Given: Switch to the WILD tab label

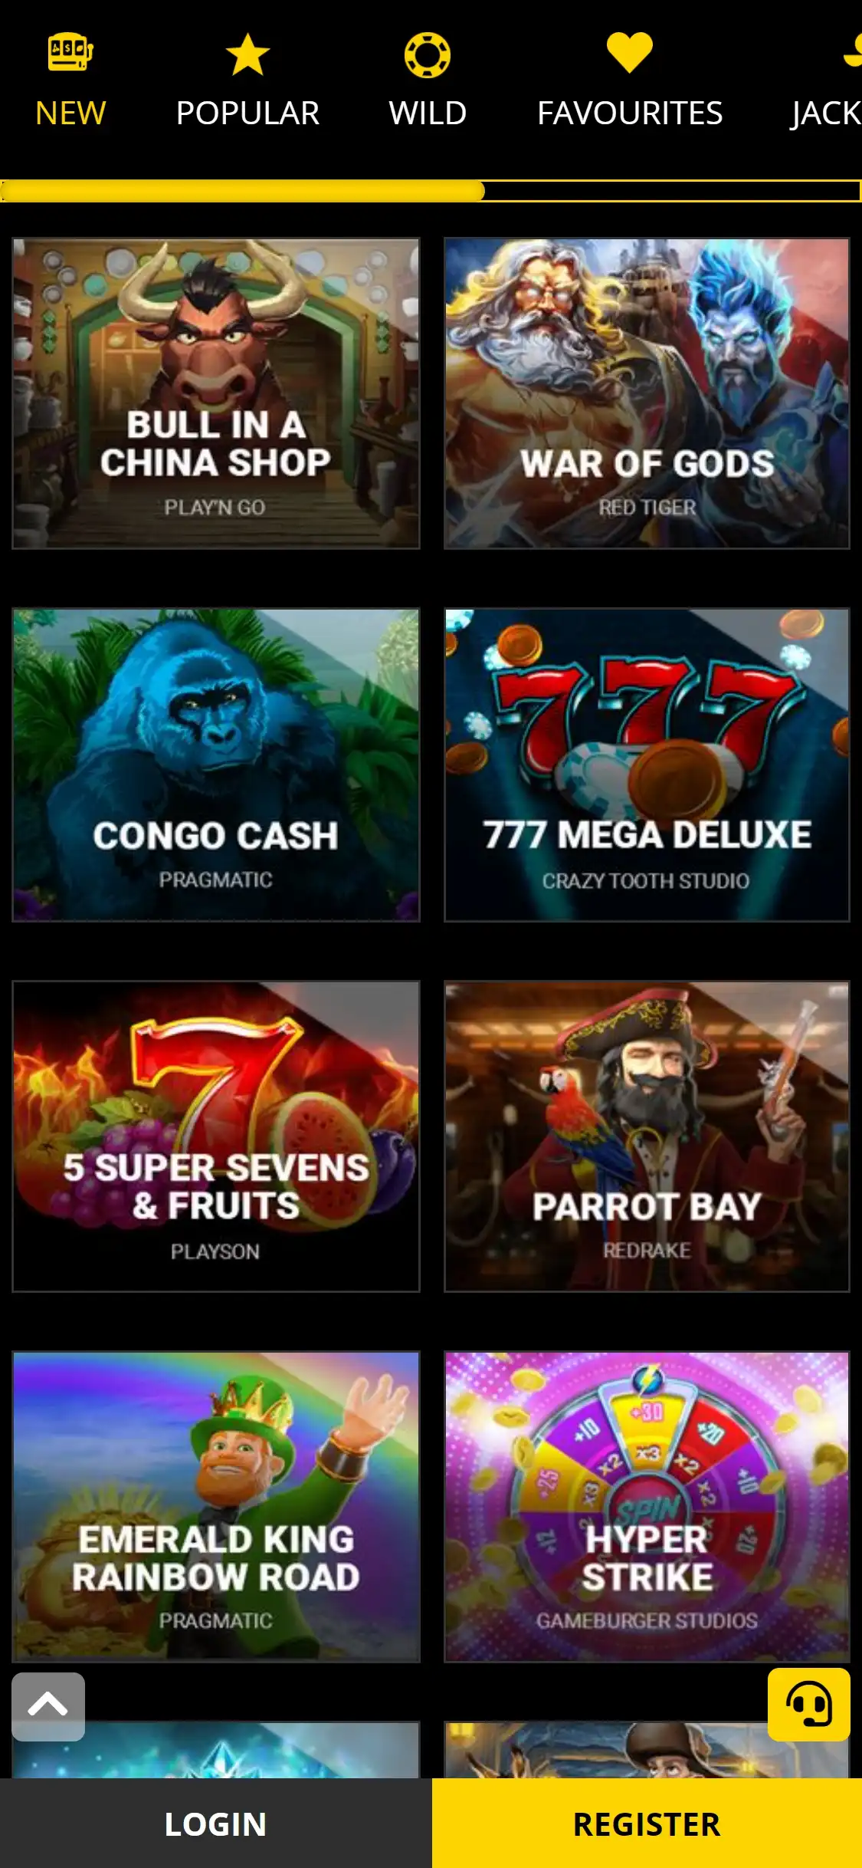Looking at the screenshot, I should point(428,113).
